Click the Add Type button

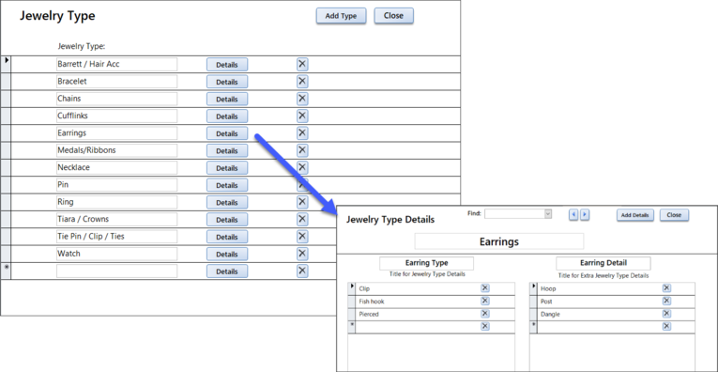click(x=341, y=16)
